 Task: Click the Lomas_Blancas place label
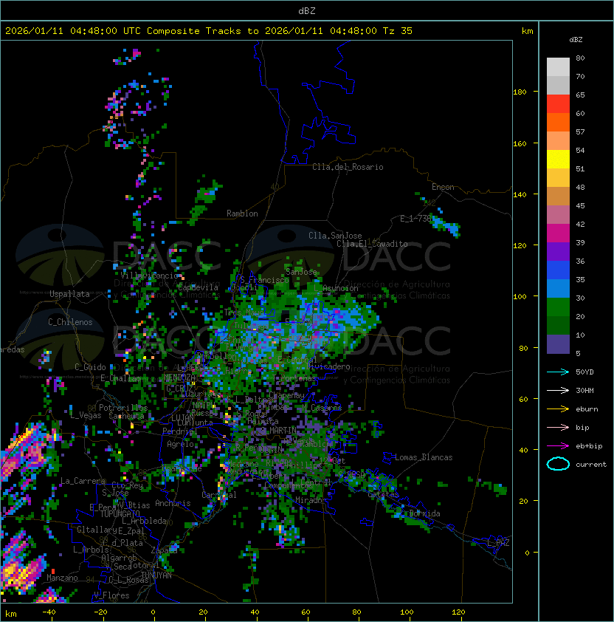pyautogui.click(x=424, y=457)
